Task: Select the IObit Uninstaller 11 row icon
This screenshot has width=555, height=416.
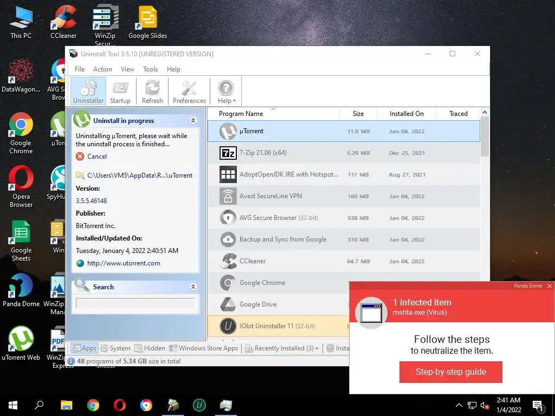Action: click(x=228, y=326)
